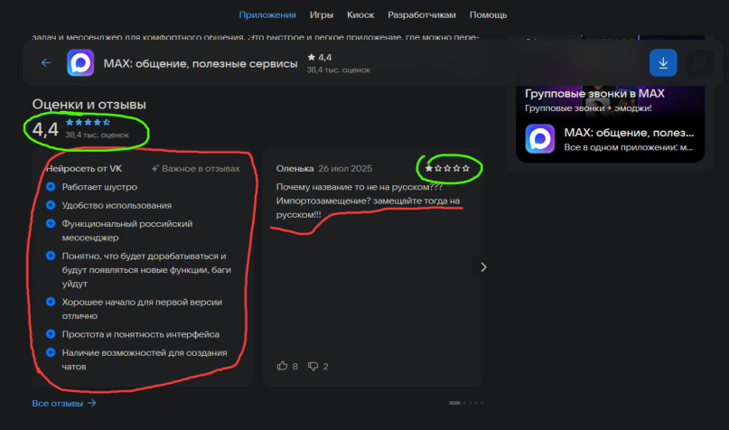Viewport: 729px width, 430px height.
Task: Open the Разработчикам menu item
Action: pos(422,14)
